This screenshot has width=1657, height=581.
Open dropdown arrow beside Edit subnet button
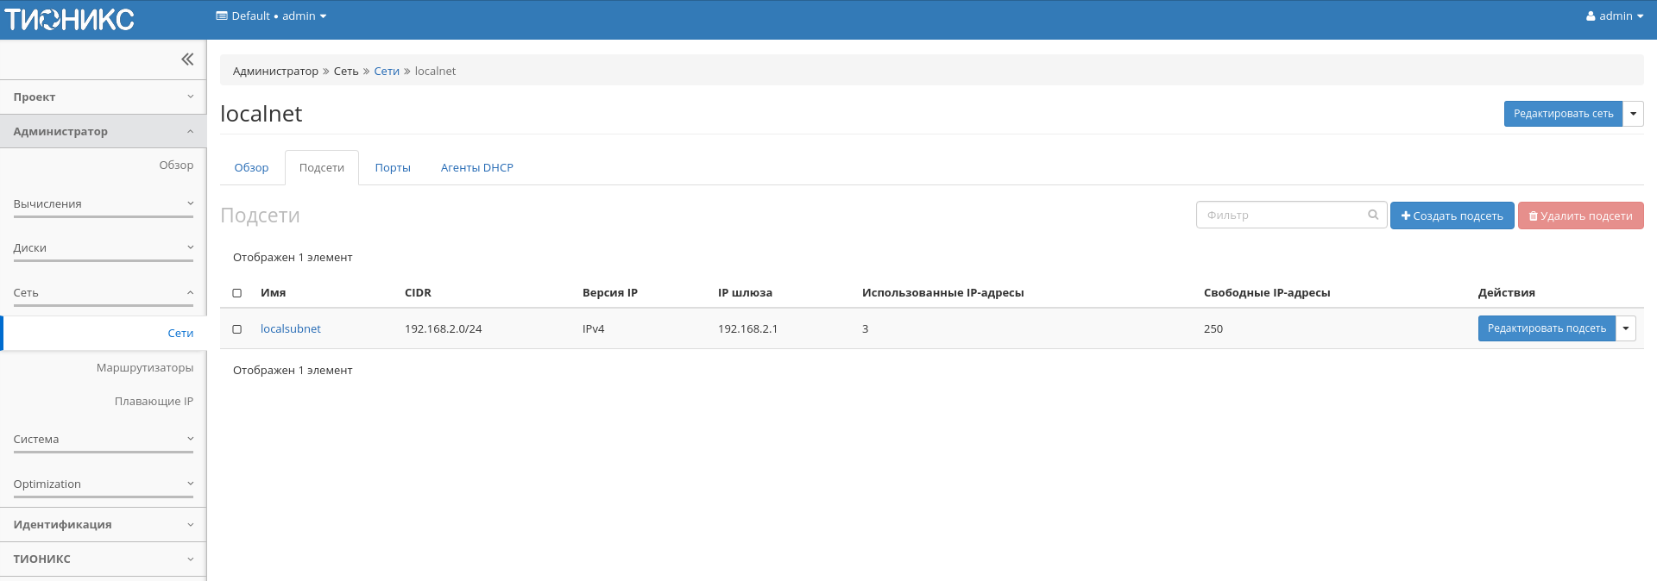1625,328
